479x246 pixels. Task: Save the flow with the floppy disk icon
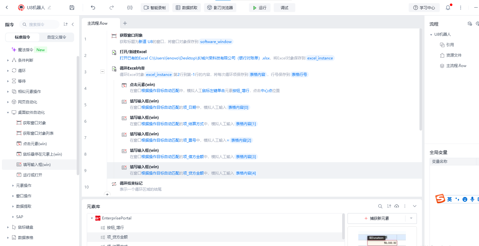pyautogui.click(x=72, y=8)
